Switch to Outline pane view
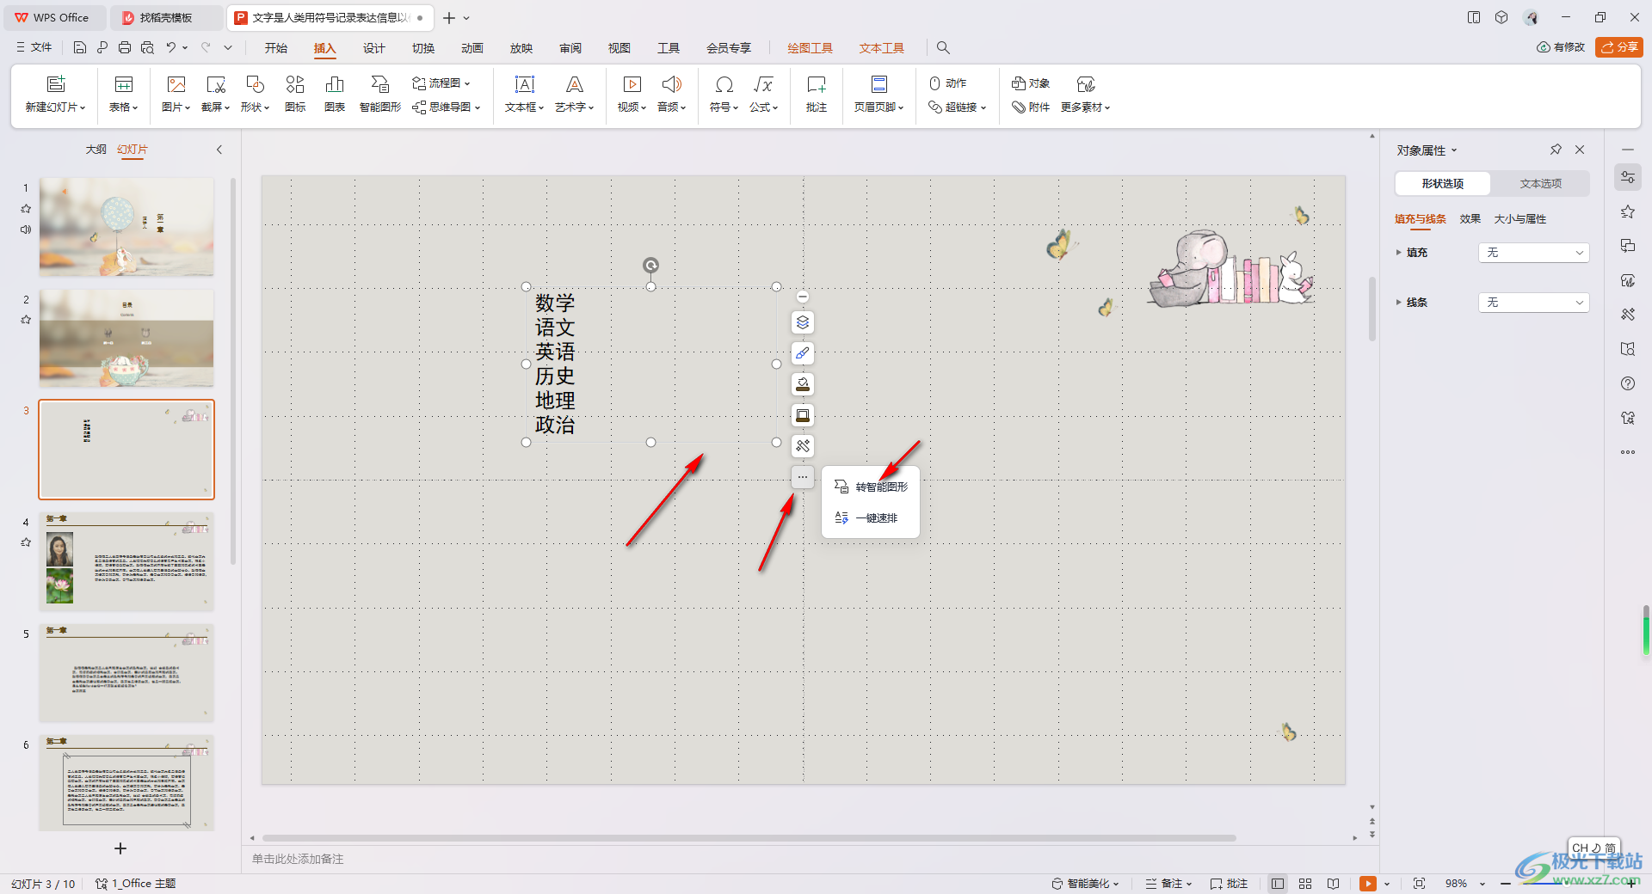 (96, 150)
